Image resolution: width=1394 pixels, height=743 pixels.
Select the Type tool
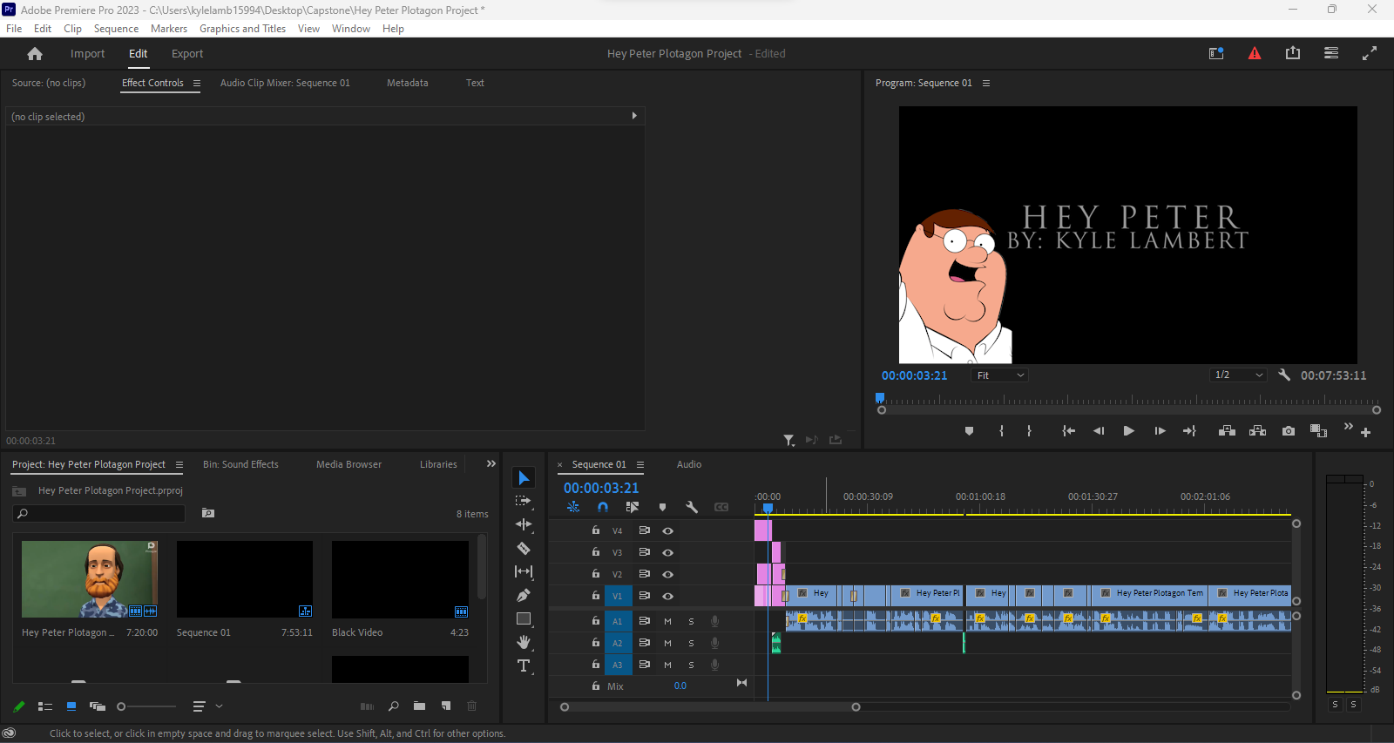tap(524, 666)
